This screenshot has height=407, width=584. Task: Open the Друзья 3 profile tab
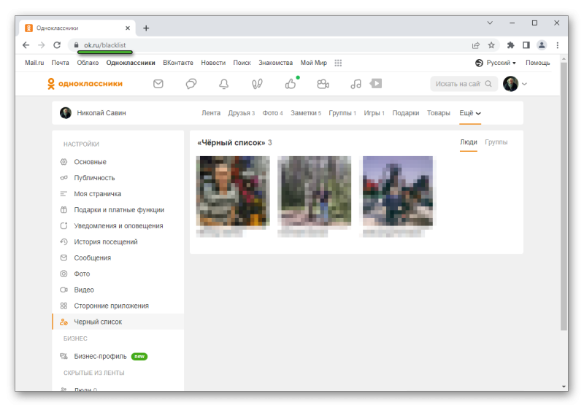tap(242, 113)
